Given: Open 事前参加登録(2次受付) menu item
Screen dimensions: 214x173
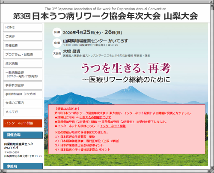Looking at the screenshot, I should [23, 94].
